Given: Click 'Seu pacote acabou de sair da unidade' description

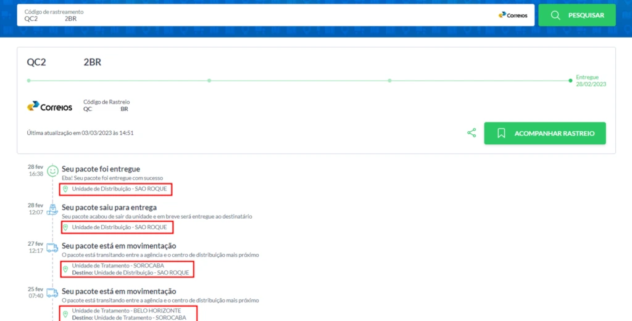Looking at the screenshot, I should point(157,216).
